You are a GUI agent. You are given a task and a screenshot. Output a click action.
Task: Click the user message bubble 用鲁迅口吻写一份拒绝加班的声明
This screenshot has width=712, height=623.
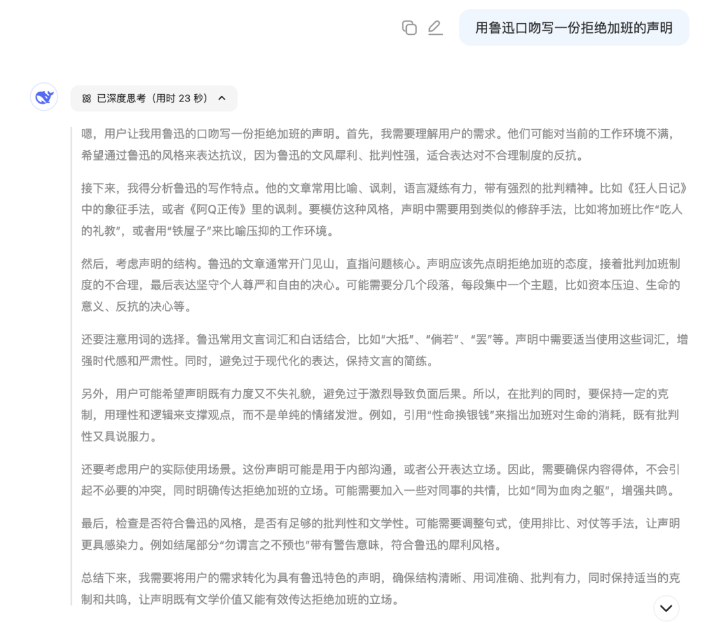click(x=574, y=28)
